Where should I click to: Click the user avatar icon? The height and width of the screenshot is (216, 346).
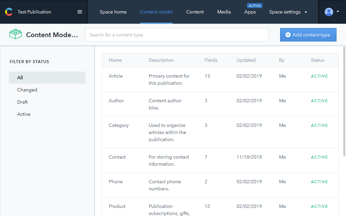[329, 12]
